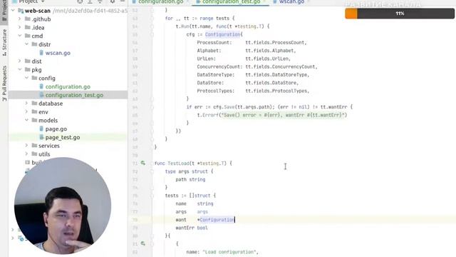Click the .github folder icon
Screen dimensions: 456x257
(x=28, y=19)
